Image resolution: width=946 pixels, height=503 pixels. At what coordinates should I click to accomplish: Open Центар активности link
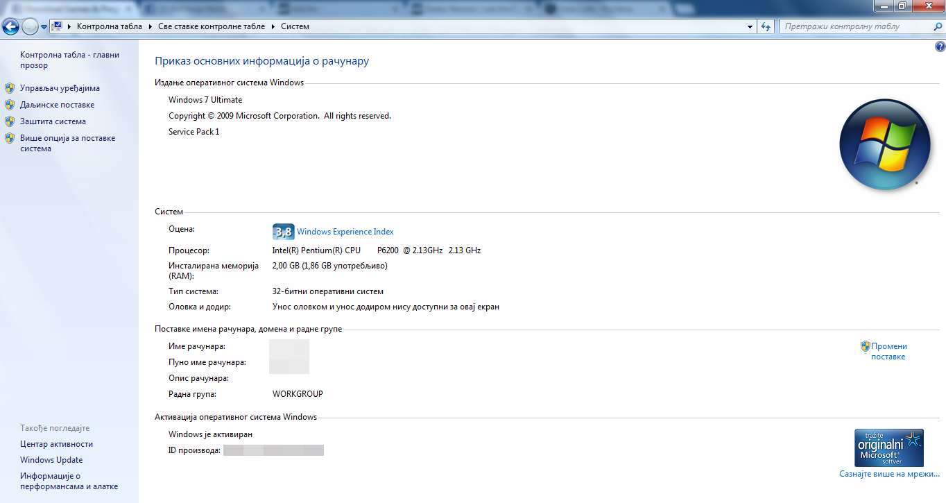[x=56, y=444]
